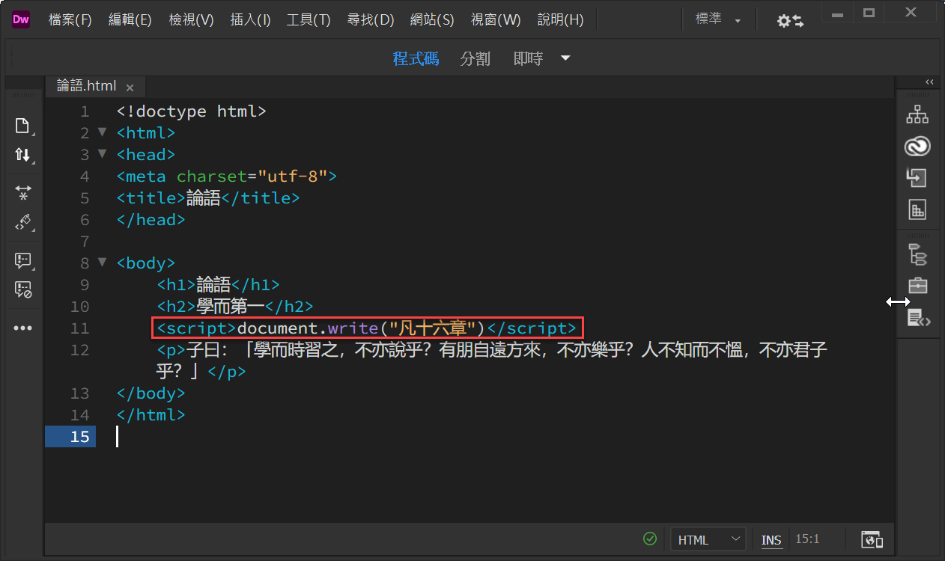This screenshot has height=561, width=945.
Task: Open the CSS designer panel icon
Action: 917,209
